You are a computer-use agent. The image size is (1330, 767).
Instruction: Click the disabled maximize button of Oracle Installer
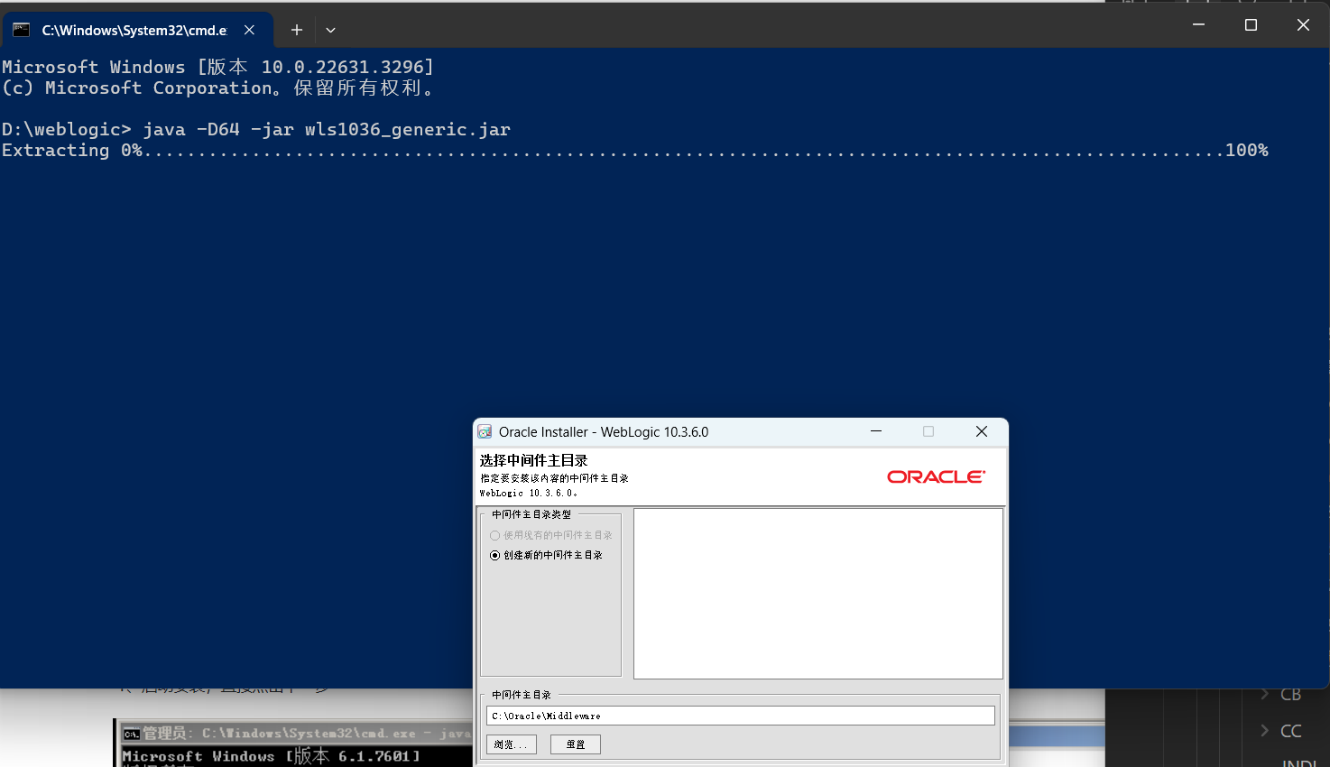928,431
